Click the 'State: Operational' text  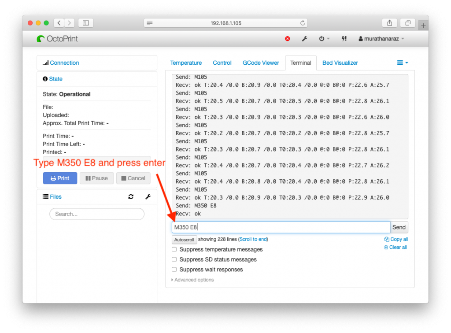tap(67, 94)
